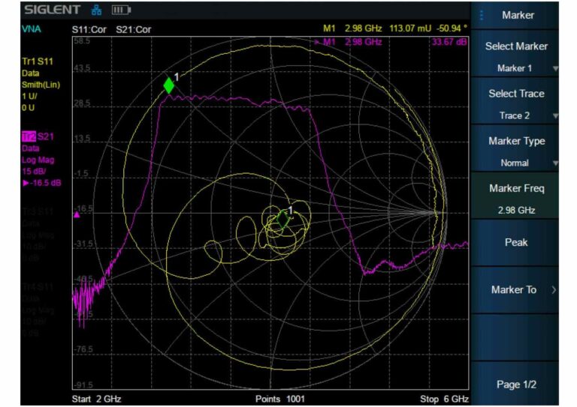This screenshot has width=577, height=407.
Task: Click the battery level indicator icon
Action: pos(121,10)
